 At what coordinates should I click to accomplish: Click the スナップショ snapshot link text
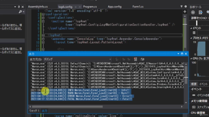click(203, 107)
